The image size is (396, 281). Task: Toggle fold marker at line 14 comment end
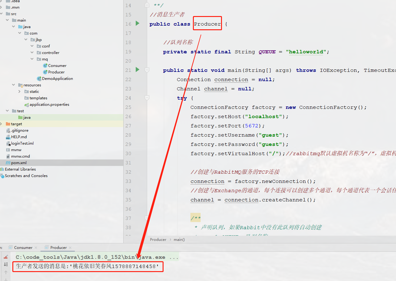147,5
